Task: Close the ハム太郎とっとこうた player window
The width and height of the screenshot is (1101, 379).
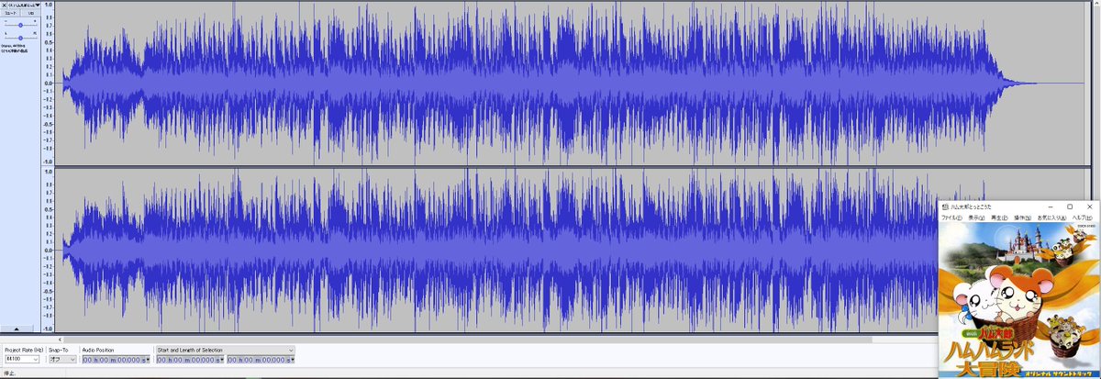Action: point(1089,206)
